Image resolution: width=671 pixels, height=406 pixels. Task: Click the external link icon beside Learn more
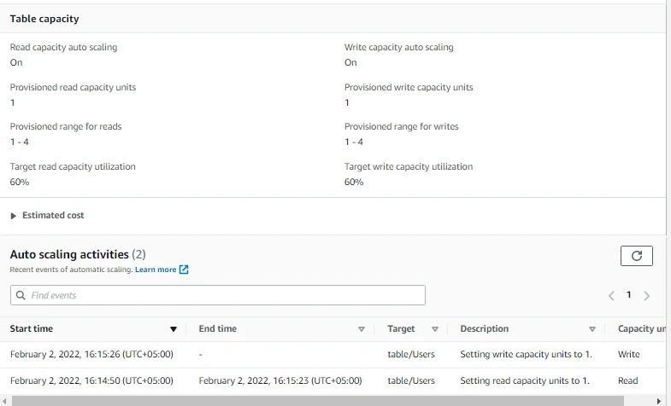tap(184, 270)
